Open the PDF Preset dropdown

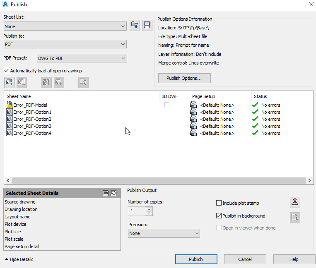tap(82, 58)
